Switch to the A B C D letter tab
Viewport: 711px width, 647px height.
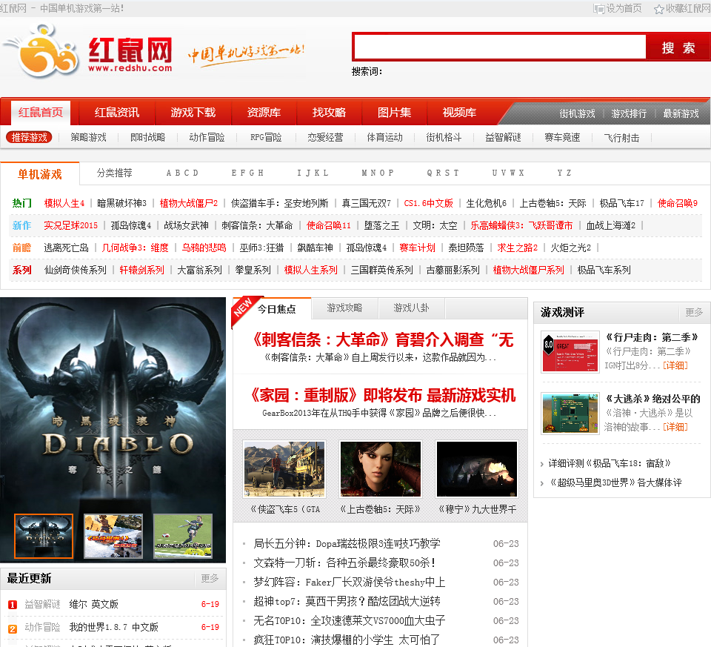(x=182, y=173)
